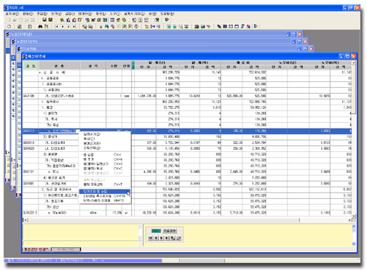The height and width of the screenshot is (271, 367).
Task: Go to first record in main toolbar
Action: [57, 26]
